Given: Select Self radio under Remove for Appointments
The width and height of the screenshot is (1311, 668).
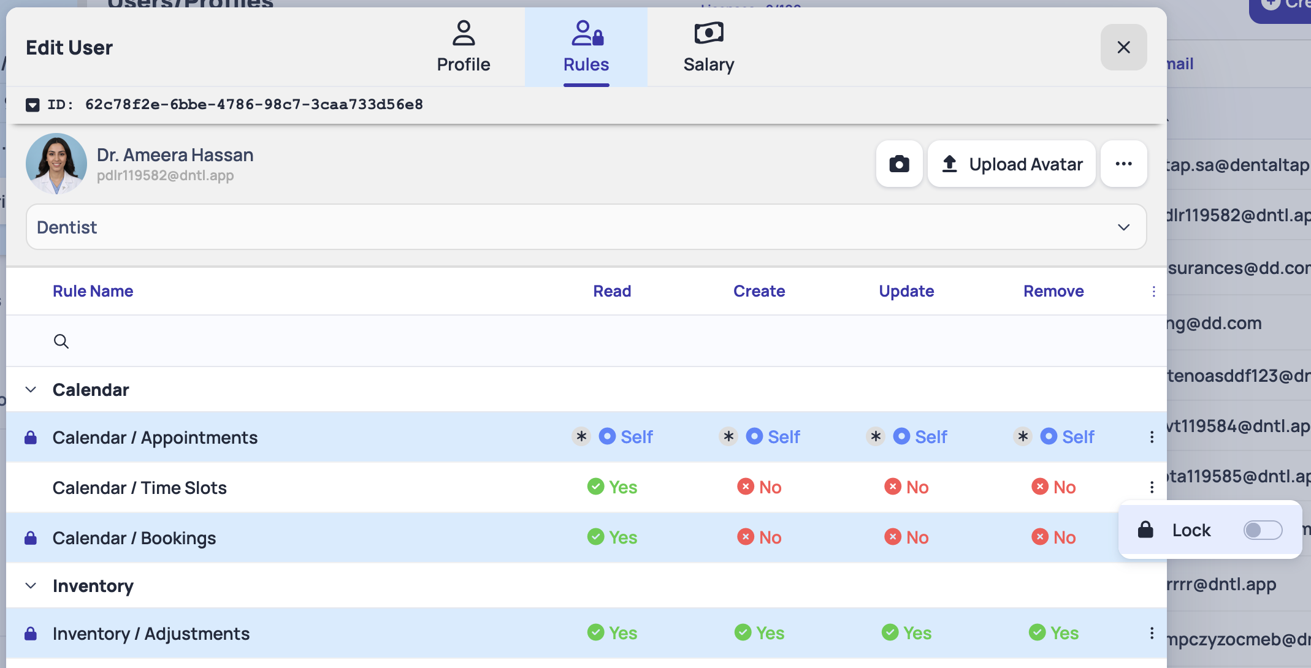Looking at the screenshot, I should coord(1049,436).
